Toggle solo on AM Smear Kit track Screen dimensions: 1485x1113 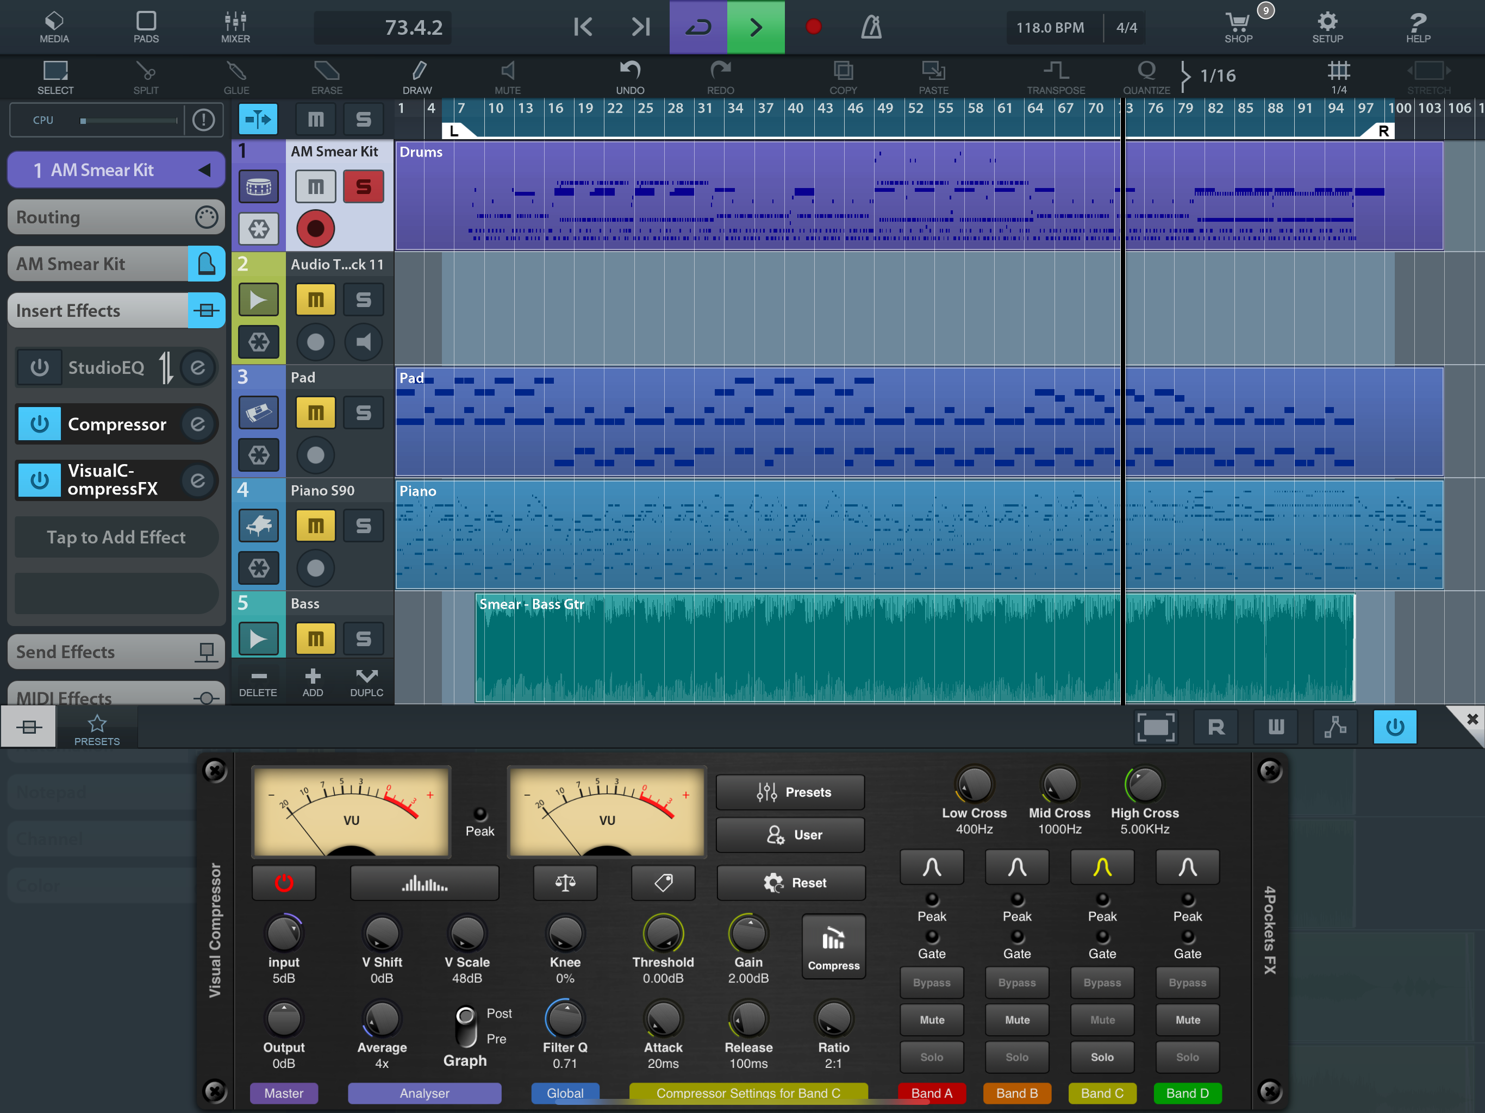click(363, 186)
